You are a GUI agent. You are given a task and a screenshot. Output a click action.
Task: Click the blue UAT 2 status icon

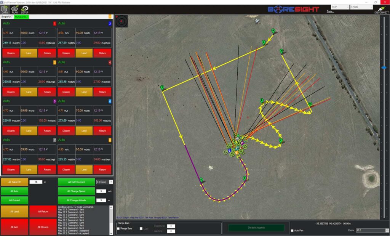tap(109, 23)
